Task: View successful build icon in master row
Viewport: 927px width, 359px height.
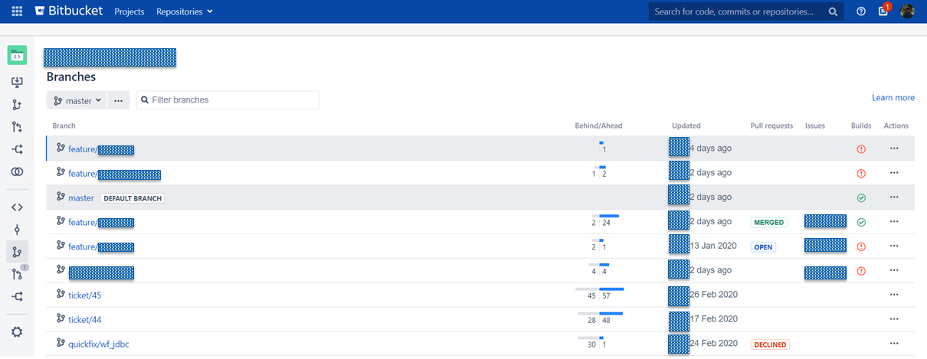Action: (x=861, y=197)
